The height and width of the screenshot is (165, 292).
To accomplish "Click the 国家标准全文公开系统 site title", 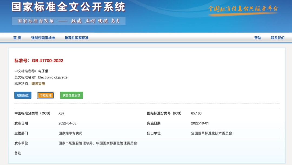I will [x=68, y=7].
